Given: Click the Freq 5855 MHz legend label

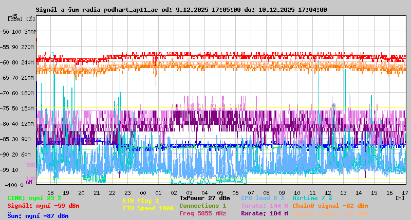Looking at the screenshot, I should click(202, 213).
